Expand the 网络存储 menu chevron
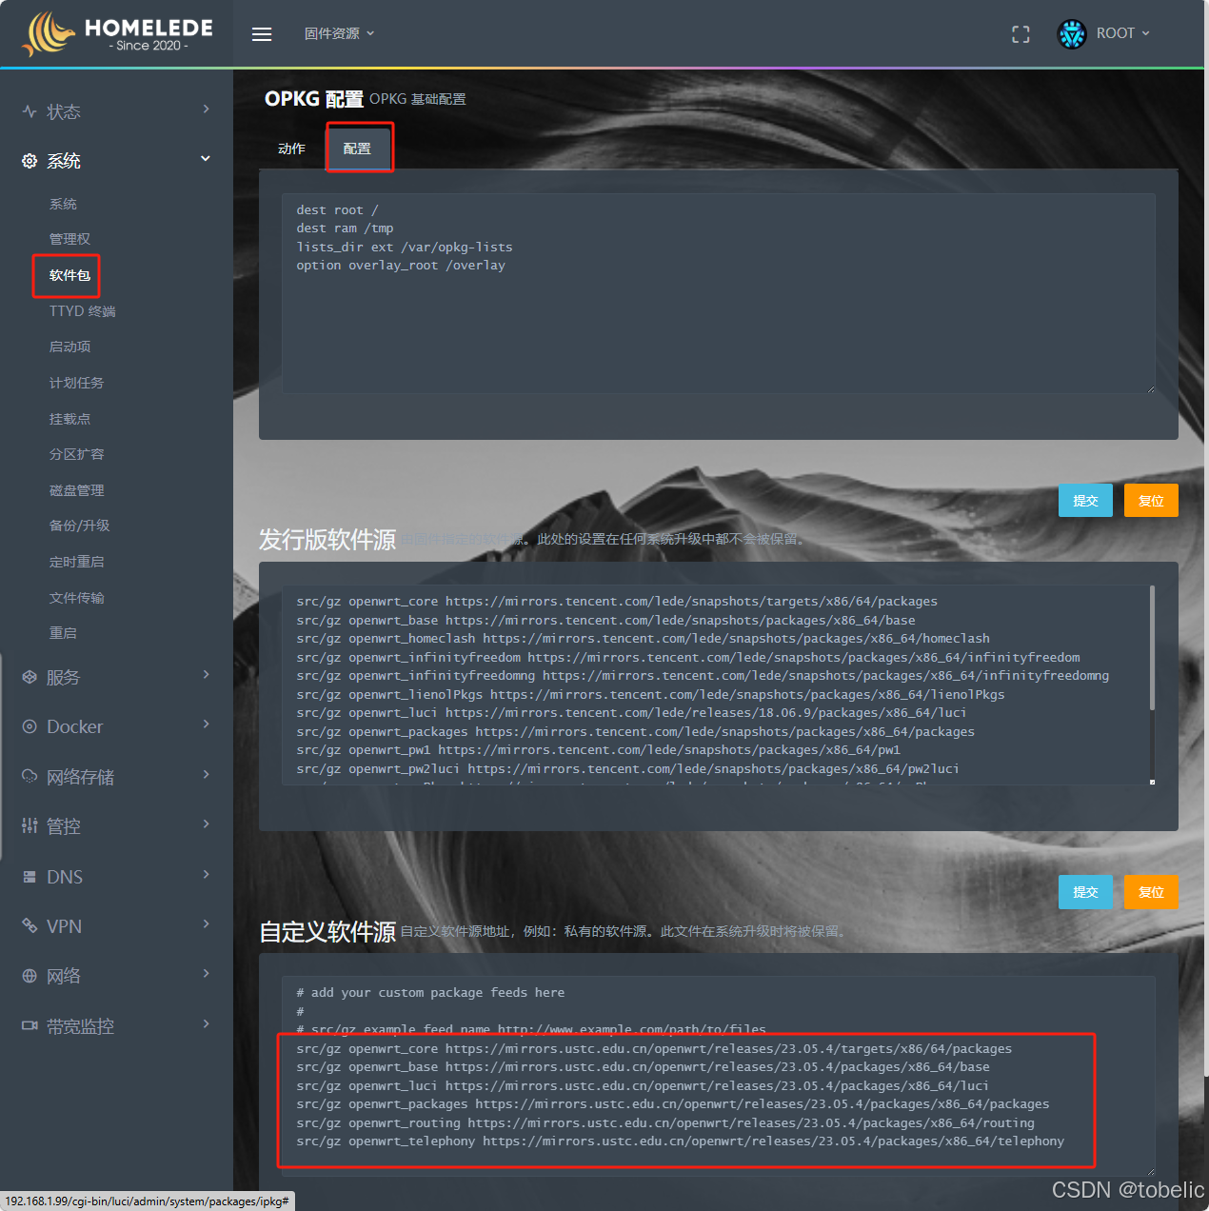 pos(207,775)
